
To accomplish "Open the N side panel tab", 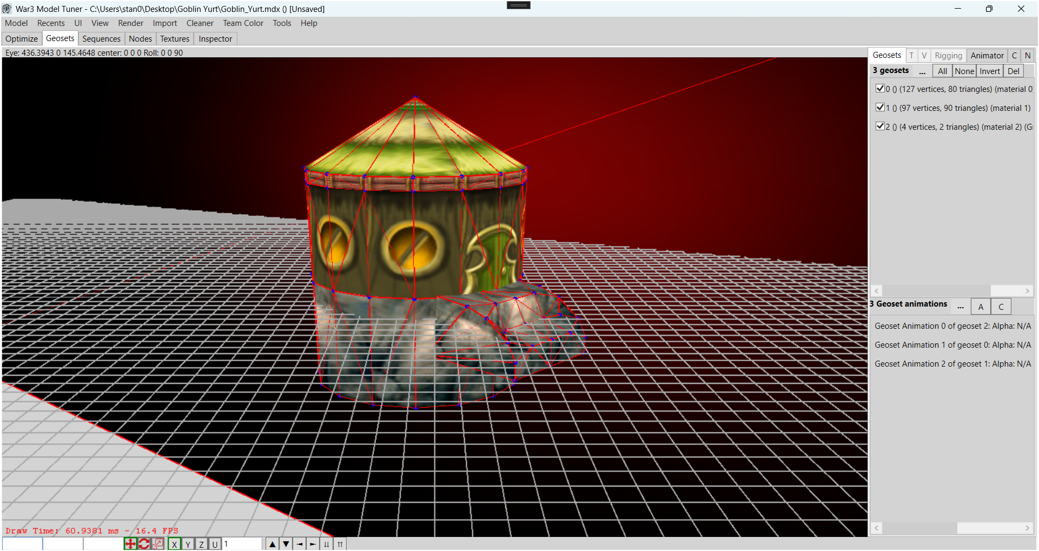I will [1028, 56].
